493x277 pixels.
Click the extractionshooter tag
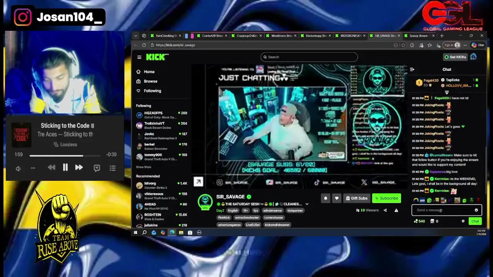tap(247, 217)
